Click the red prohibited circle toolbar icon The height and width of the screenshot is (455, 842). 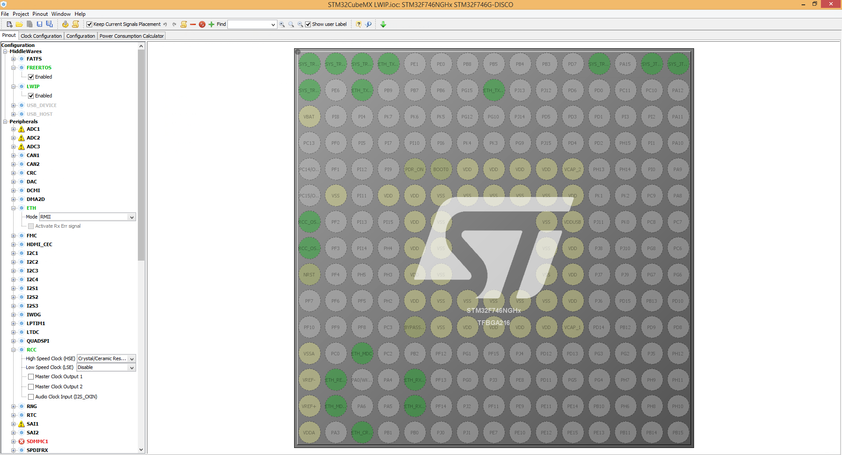202,24
